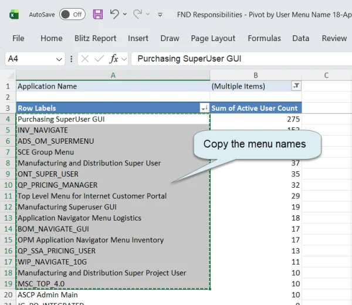Viewport: 352px width, 305px height.
Task: Select the BOM_NAVIGATE_GUI cell
Action: (x=113, y=229)
